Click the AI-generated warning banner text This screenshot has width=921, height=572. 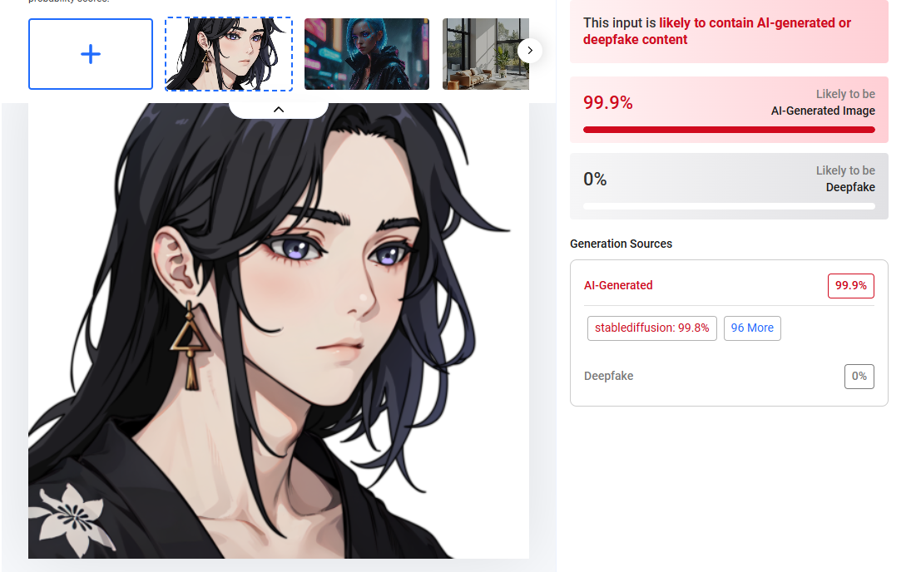[716, 31]
